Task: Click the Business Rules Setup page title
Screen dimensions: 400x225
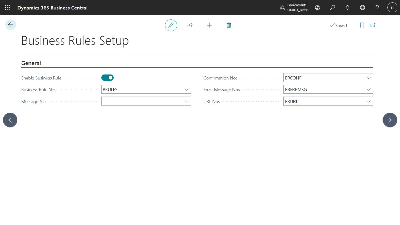Action: tap(75, 41)
